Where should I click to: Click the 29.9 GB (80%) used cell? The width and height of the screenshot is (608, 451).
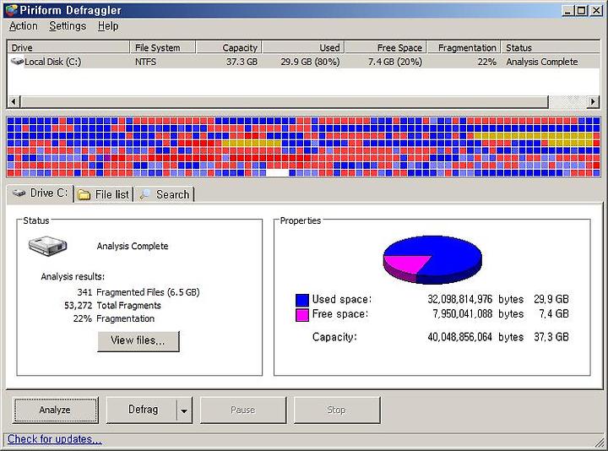[x=310, y=62]
